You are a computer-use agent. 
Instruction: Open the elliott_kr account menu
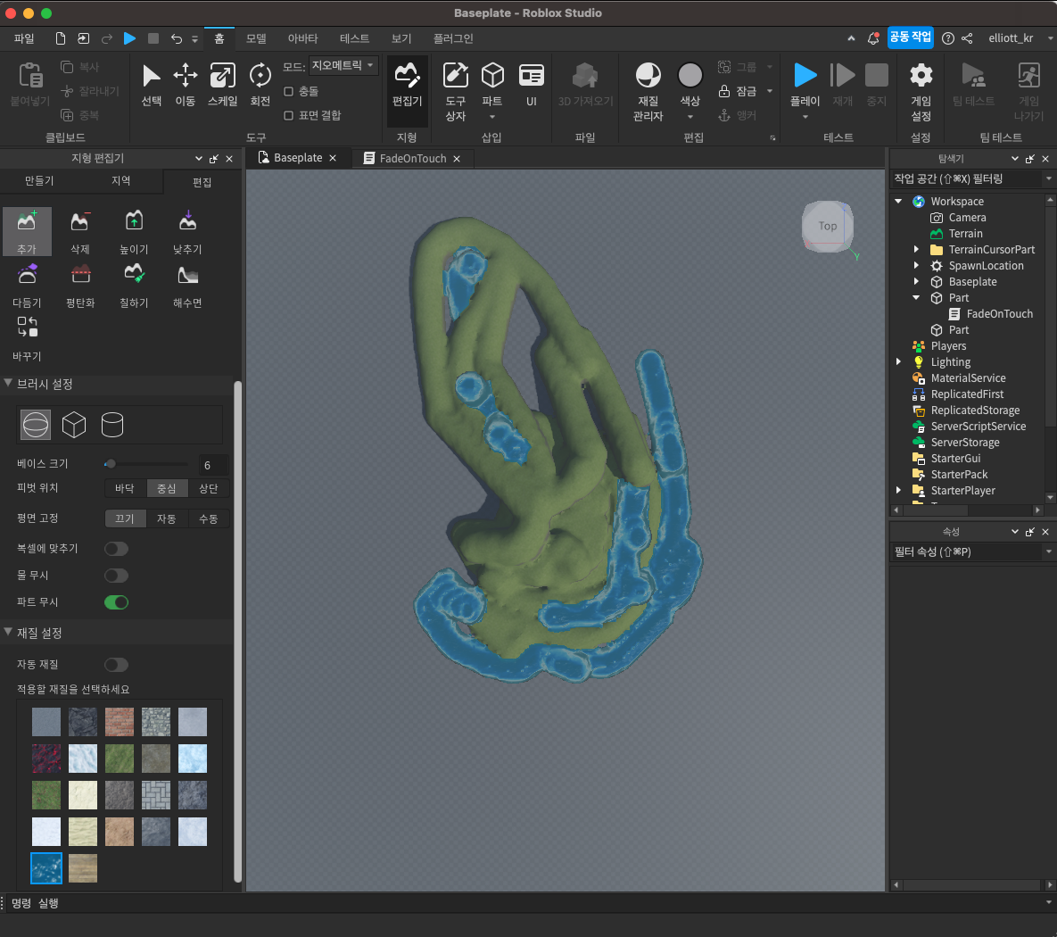(x=1020, y=38)
